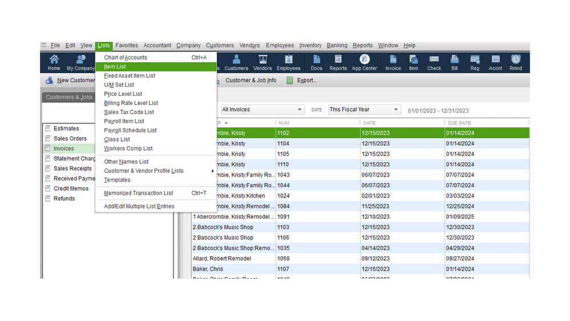Open the Banking menu
The image size is (570, 321).
[337, 46]
